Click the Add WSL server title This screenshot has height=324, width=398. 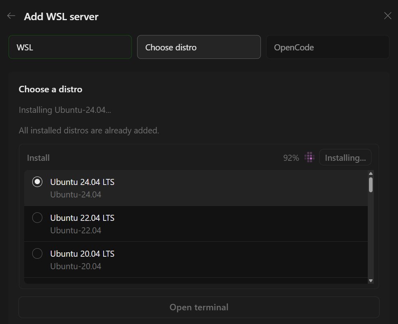(x=61, y=17)
